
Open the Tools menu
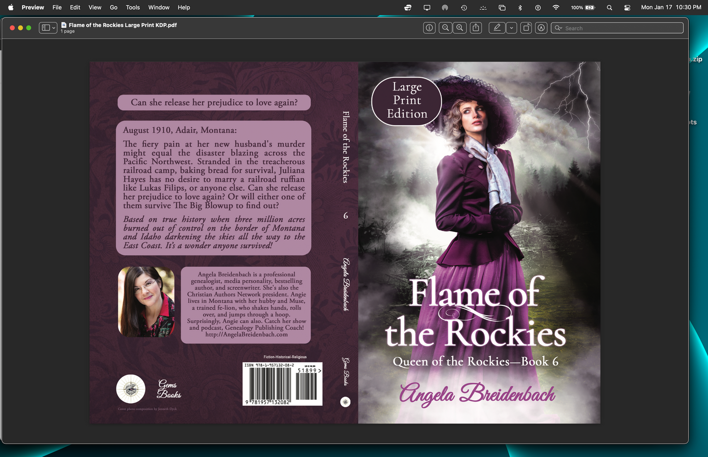click(133, 7)
